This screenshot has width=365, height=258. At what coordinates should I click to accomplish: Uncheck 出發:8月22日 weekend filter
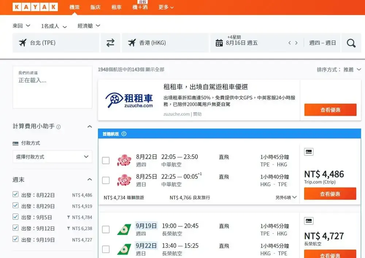(15, 194)
